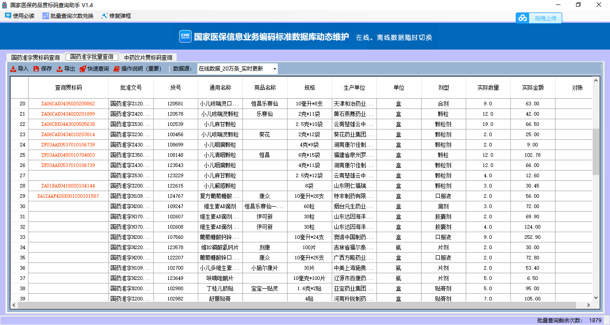Click code ZA06CAX0435020200862 in row 20

coord(68,104)
